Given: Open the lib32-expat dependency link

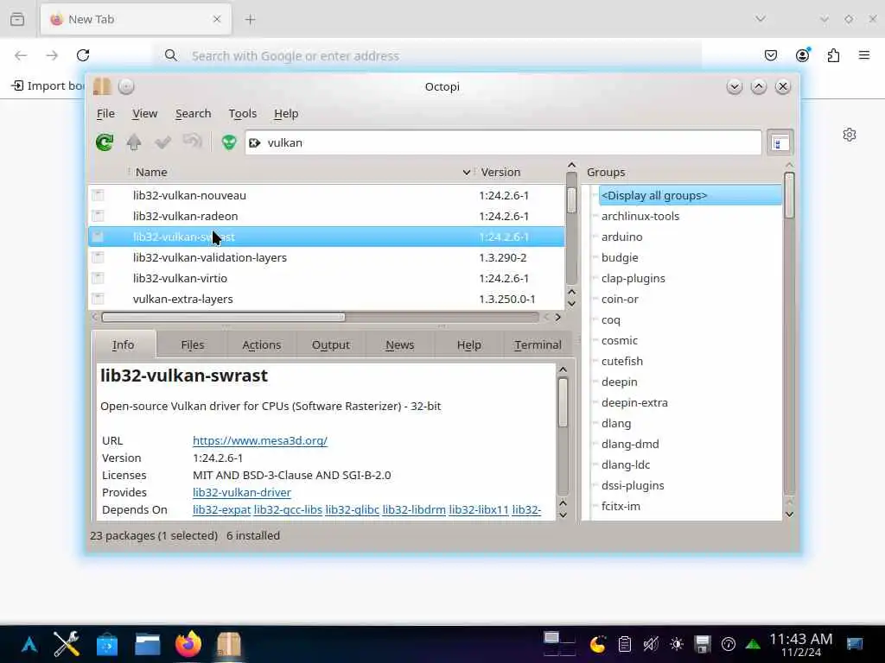Looking at the screenshot, I should click(x=221, y=509).
